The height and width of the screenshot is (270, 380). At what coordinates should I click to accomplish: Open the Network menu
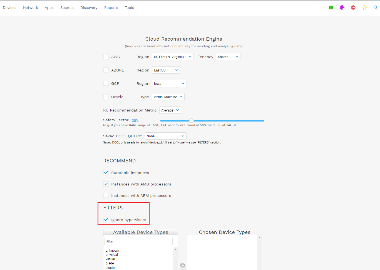pyautogui.click(x=31, y=8)
